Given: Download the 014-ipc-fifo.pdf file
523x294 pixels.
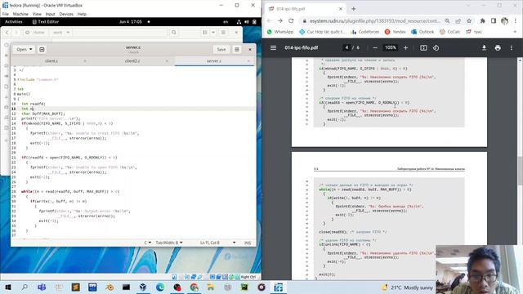Looking at the screenshot, I should pyautogui.click(x=484, y=47).
